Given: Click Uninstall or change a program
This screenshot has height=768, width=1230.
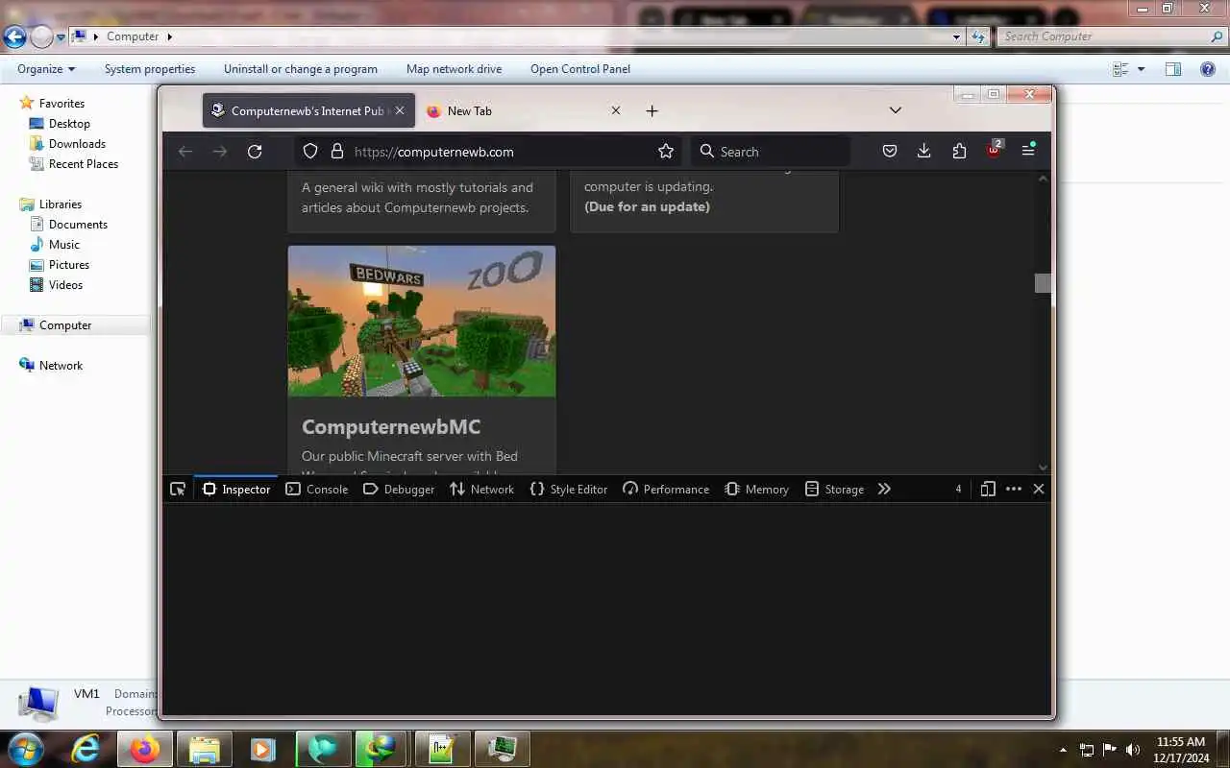Looking at the screenshot, I should pos(301,69).
